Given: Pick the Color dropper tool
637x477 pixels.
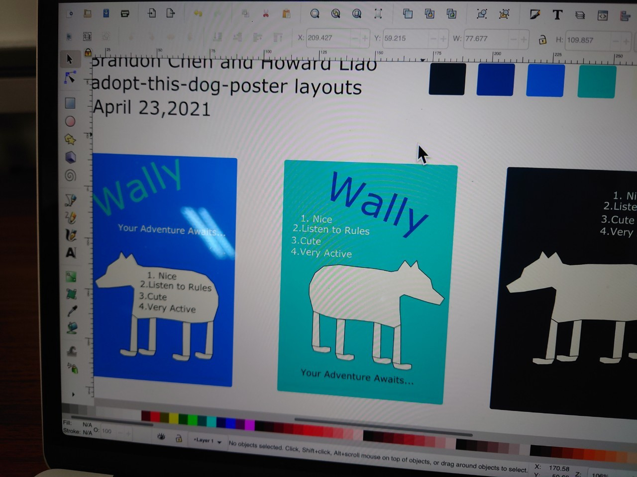Looking at the screenshot, I should [72, 311].
